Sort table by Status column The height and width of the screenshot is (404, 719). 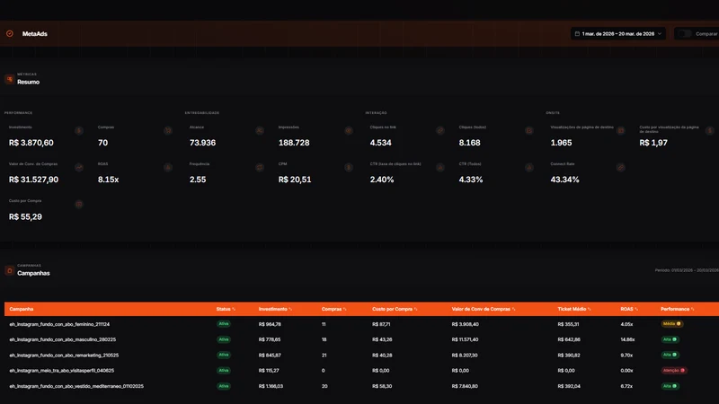click(226, 309)
